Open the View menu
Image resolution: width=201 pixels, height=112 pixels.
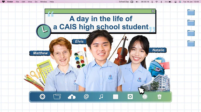(30, 2)
